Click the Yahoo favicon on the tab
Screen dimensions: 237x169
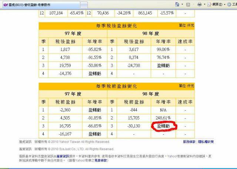[6, 5]
